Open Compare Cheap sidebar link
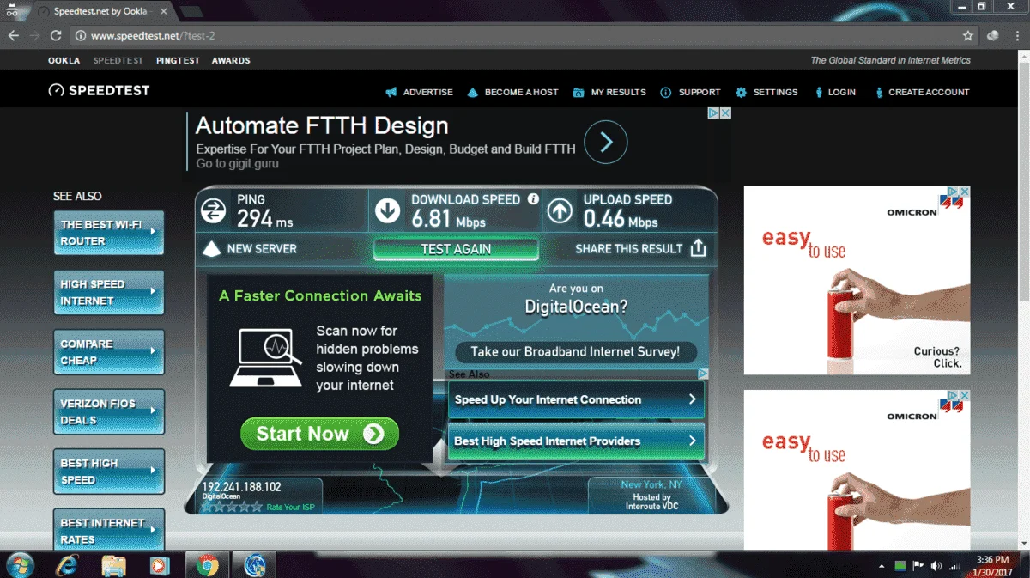 click(x=108, y=352)
